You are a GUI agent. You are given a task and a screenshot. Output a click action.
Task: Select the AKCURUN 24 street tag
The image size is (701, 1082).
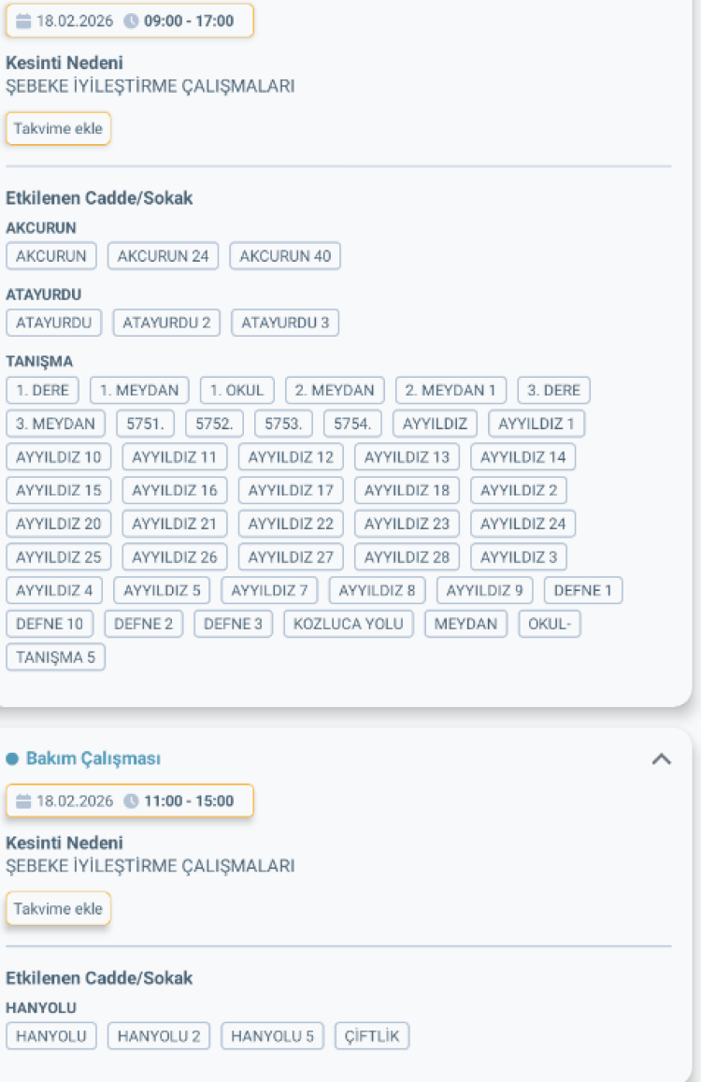point(164,256)
